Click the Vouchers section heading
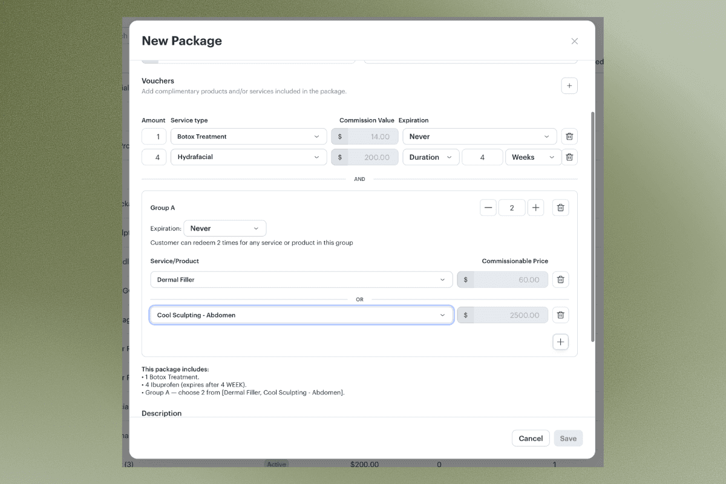 tap(158, 81)
